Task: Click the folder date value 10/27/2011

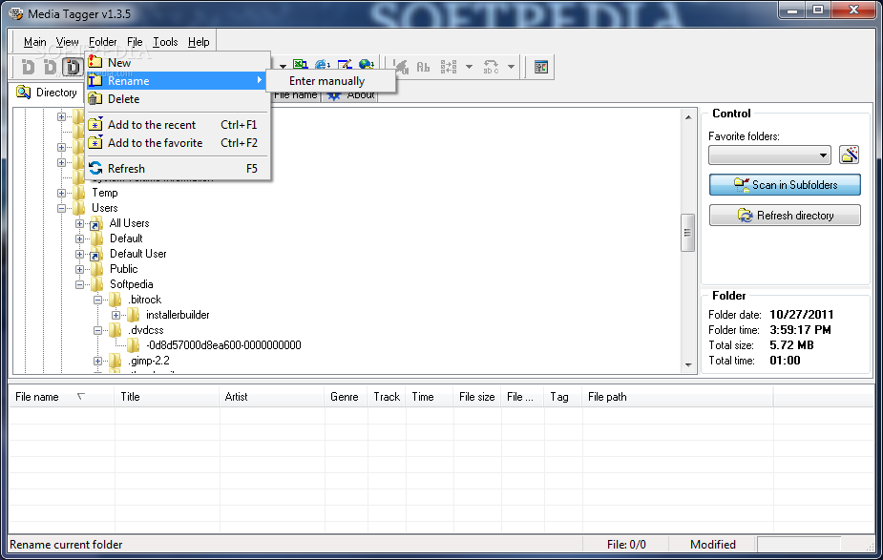Action: pyautogui.click(x=801, y=315)
